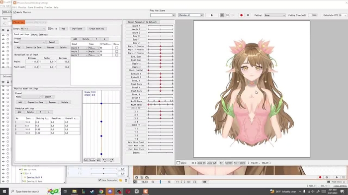This screenshot has width=348, height=195.
Task: Open the Preview menu
Action: click(x=48, y=7)
